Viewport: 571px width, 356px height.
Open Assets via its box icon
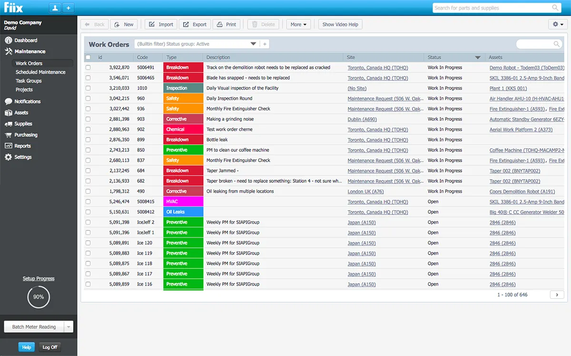(x=8, y=113)
